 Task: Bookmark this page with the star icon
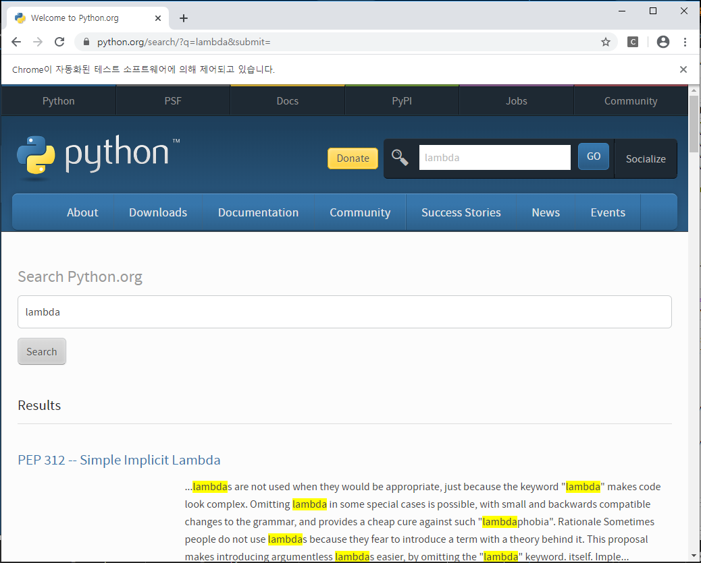pos(605,42)
